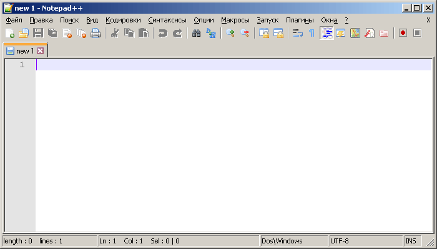The width and height of the screenshot is (437, 249).
Task: Cut selection with the scissors icon
Action: pos(115,33)
